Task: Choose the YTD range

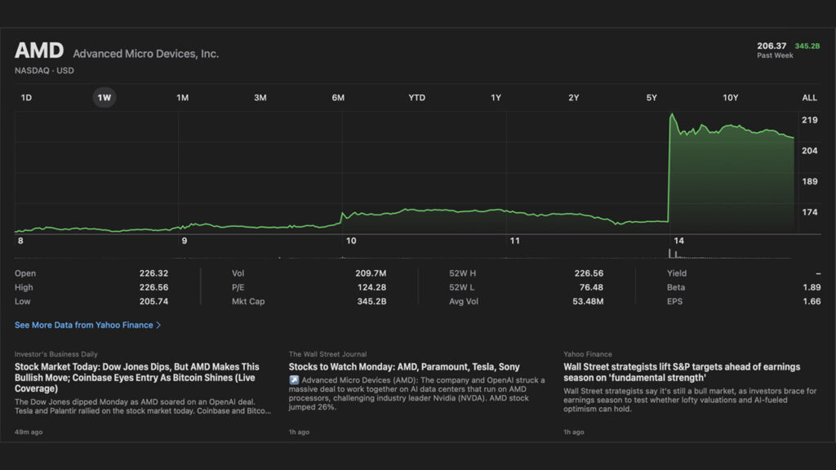Action: click(x=416, y=98)
